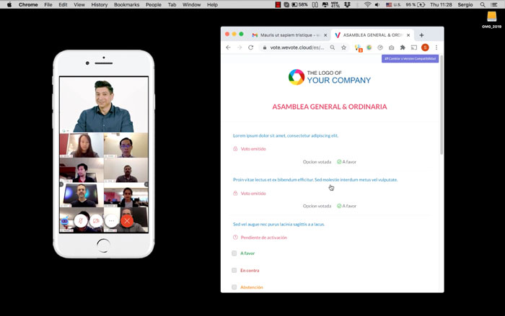Image resolution: width=505 pixels, height=316 pixels.
Task: Select the main speaker video on phone
Action: [x=104, y=104]
